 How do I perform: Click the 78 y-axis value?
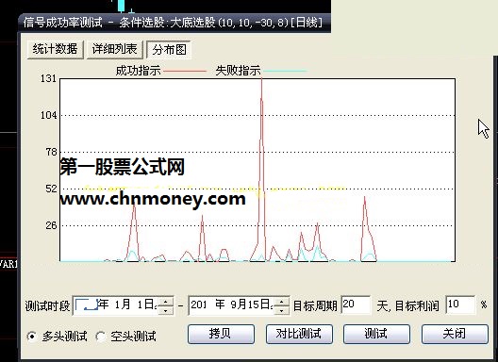coord(52,152)
